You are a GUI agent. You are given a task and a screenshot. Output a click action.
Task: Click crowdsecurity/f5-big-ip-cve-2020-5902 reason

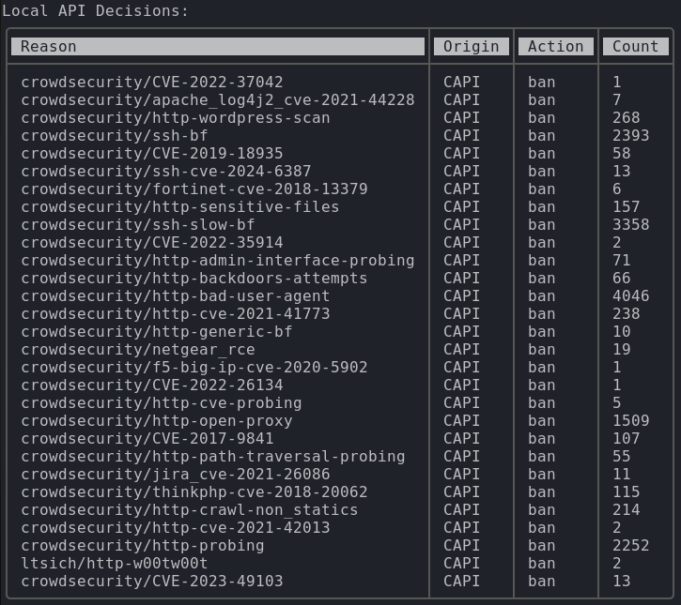pyautogui.click(x=194, y=368)
